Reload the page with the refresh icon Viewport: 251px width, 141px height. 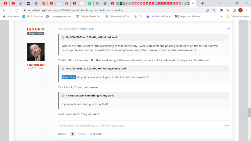(17, 10)
